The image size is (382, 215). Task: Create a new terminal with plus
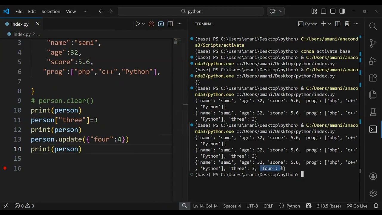pyautogui.click(x=324, y=24)
